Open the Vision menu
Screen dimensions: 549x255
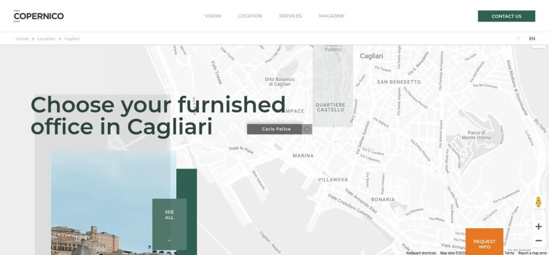click(x=213, y=16)
